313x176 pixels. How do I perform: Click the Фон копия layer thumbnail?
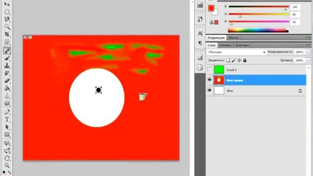pos(219,80)
